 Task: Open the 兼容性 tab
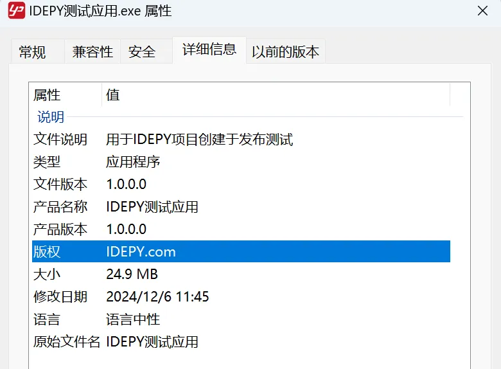tap(92, 52)
